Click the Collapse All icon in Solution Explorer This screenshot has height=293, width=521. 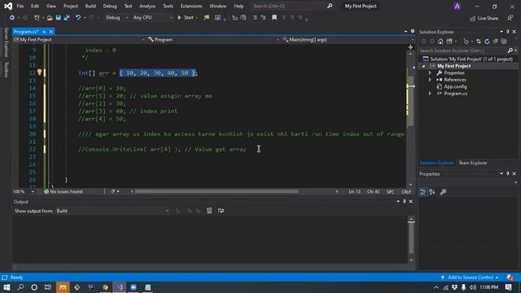496,42
